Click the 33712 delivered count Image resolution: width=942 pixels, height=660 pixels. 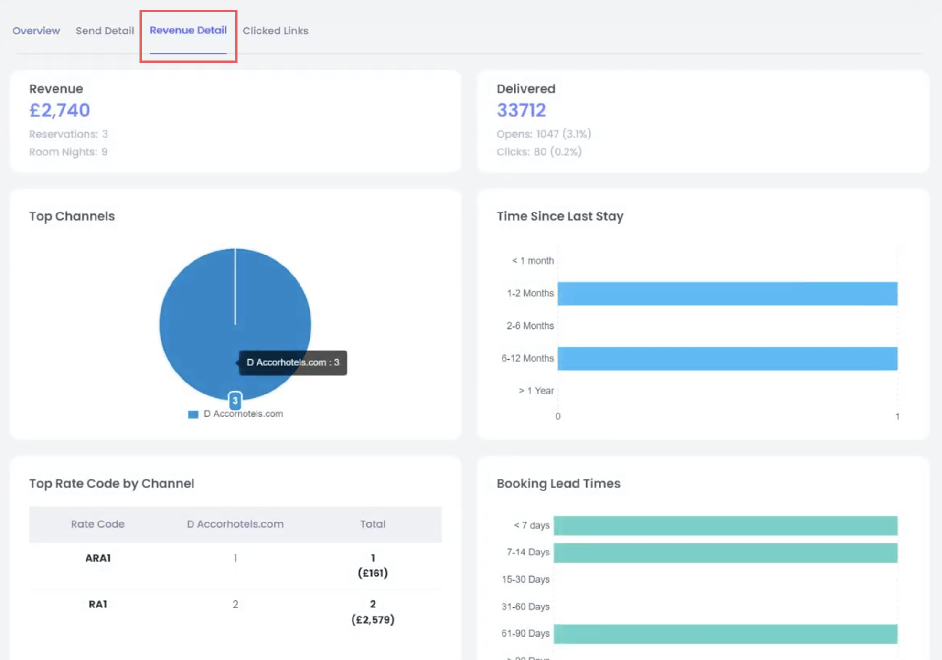pos(521,110)
